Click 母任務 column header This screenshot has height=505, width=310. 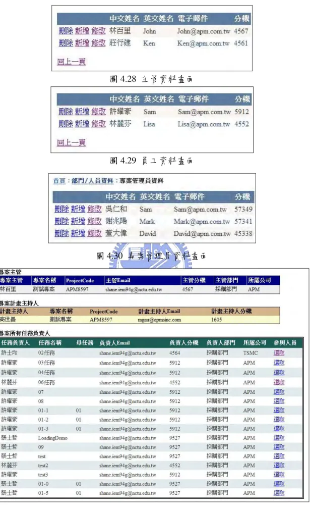(85, 343)
